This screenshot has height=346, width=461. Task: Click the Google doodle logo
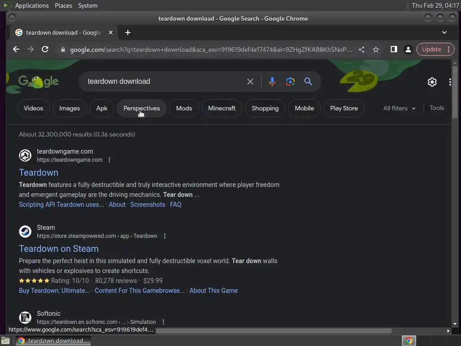pos(38,82)
